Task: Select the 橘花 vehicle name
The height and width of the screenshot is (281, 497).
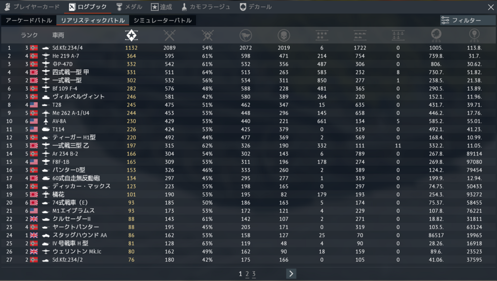Action: pyautogui.click(x=58, y=195)
